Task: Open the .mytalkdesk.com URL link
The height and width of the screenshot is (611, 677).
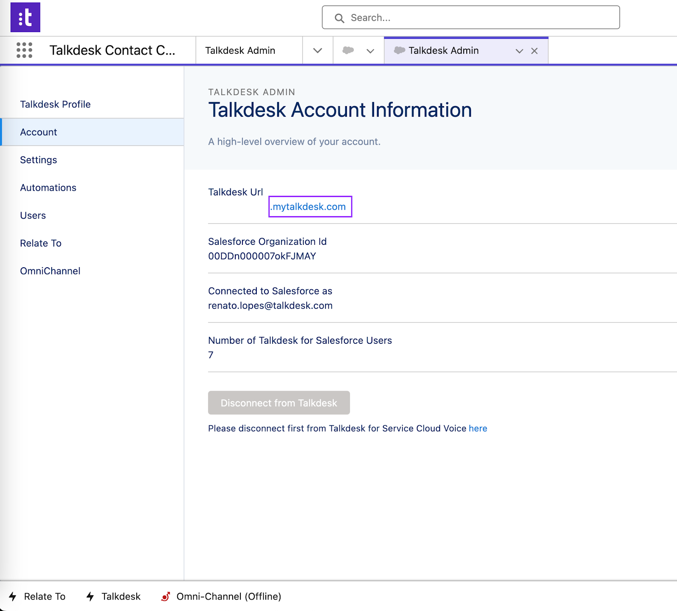Action: [308, 207]
